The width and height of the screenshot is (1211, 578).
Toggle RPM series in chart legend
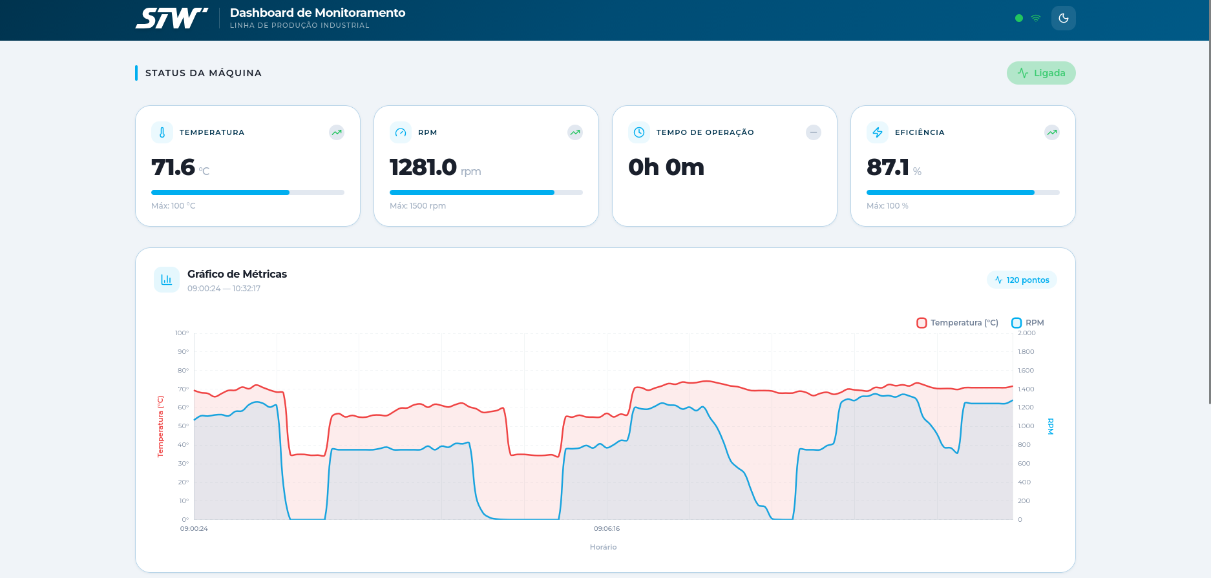click(x=1027, y=323)
